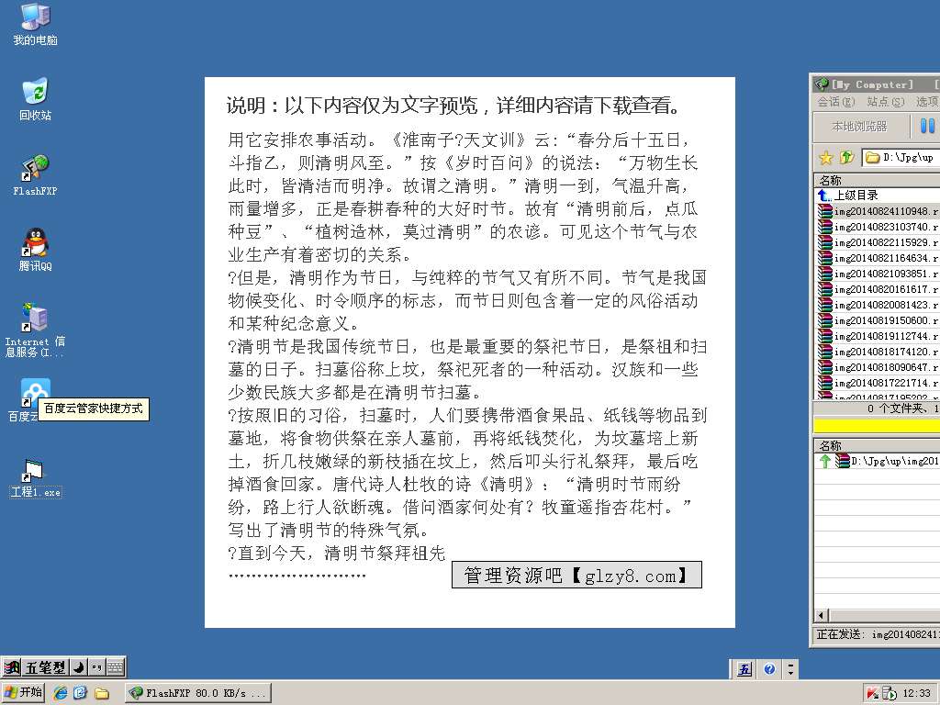Click the star bookmarks icon in FlashFXP
Image resolution: width=940 pixels, height=705 pixels.
click(x=826, y=158)
